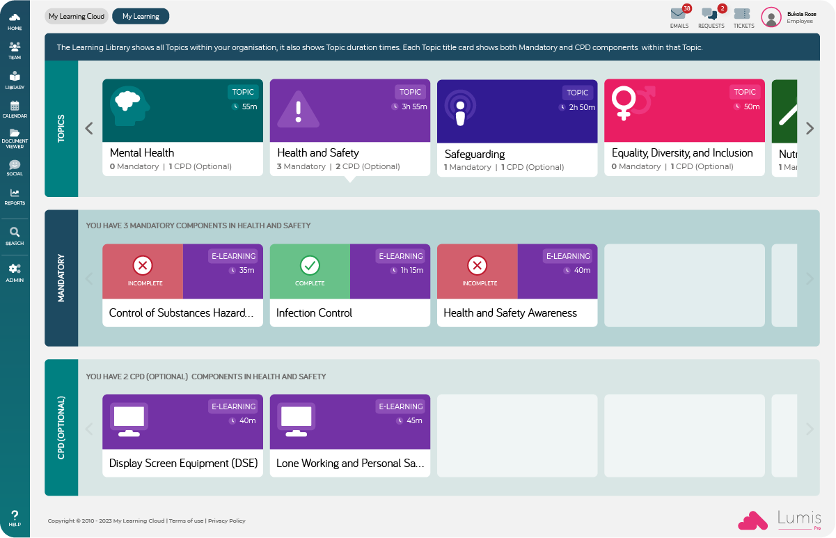
Task: Click the incomplete cross on Control of Substances
Action: 143,265
